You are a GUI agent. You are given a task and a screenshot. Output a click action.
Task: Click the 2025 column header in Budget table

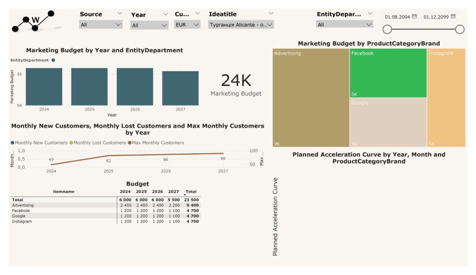click(141, 191)
